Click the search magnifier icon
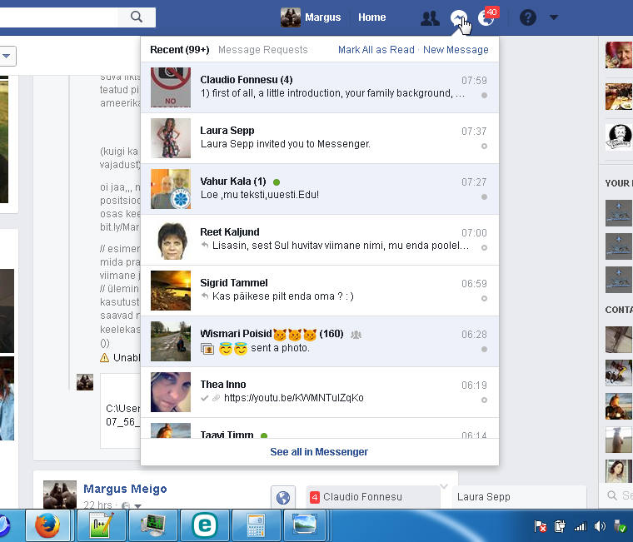 (x=137, y=17)
